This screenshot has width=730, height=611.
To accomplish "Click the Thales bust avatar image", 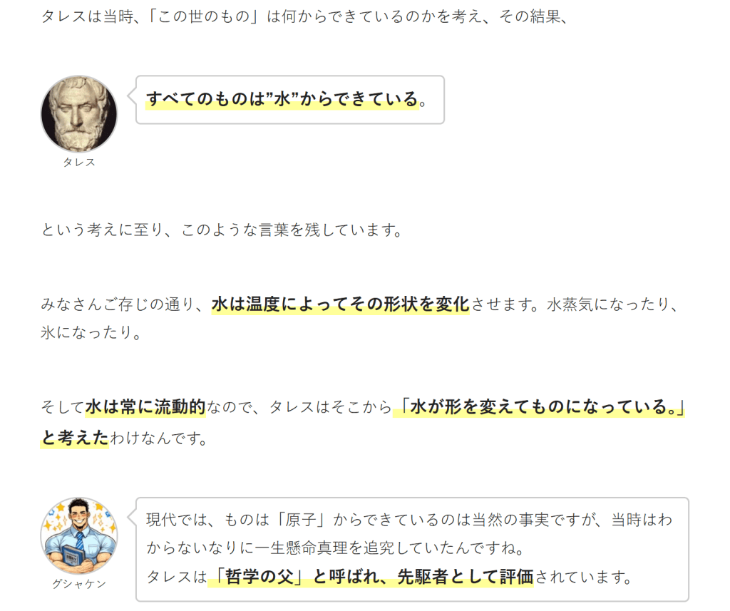I will tap(79, 114).
